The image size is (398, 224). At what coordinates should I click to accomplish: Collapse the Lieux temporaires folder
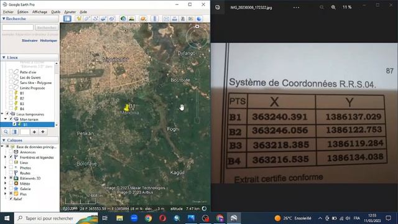[x=2, y=114]
